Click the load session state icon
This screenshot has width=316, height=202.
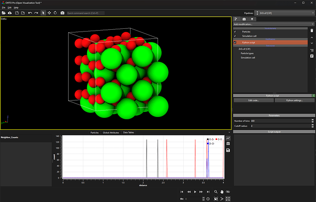click(17, 13)
